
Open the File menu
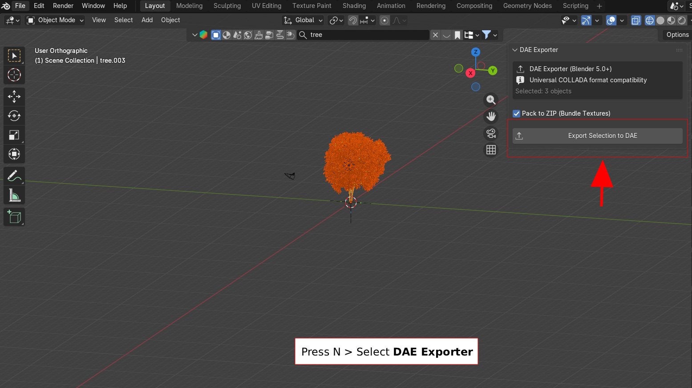point(20,6)
